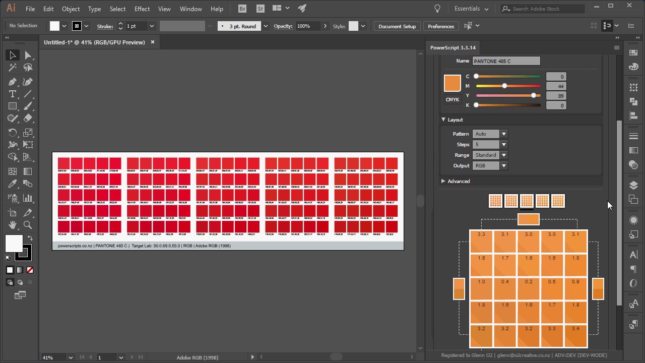Click the orange PANTONE color swatch

pos(453,83)
